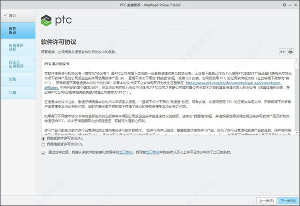
Task: Print the license agreement
Action: [290, 52]
